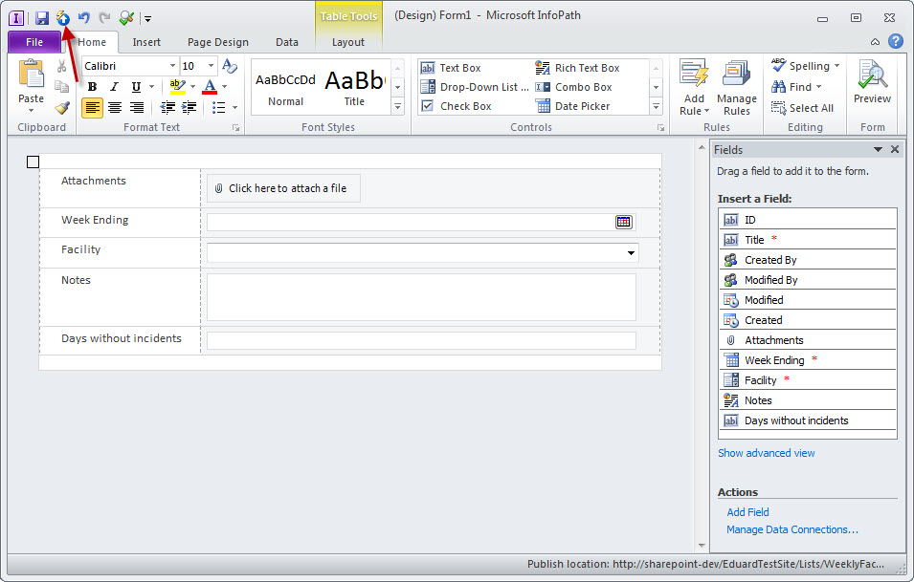Click the Find button

coord(796,87)
